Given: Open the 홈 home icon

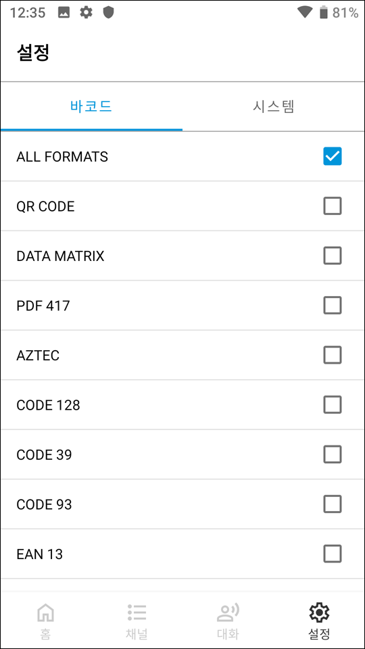Looking at the screenshot, I should coord(45,612).
